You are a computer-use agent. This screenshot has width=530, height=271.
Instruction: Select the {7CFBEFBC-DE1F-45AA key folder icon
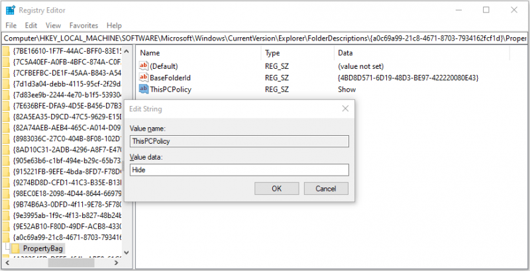[x=6, y=73]
